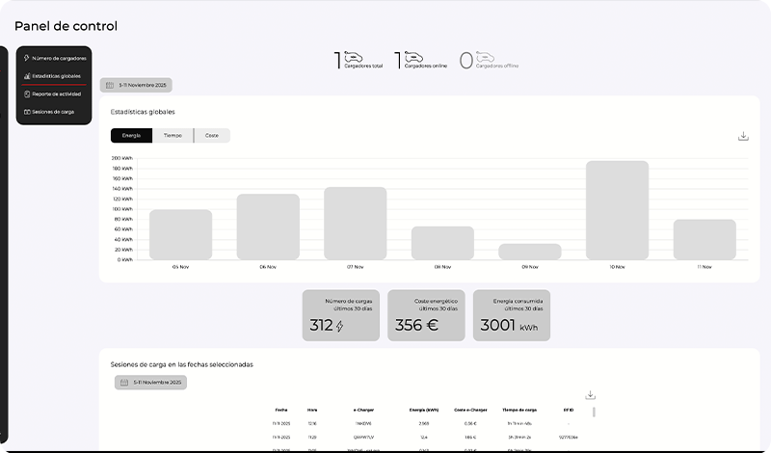Click the lightning bolt icon beside 312
771x453 pixels.
(x=339, y=326)
